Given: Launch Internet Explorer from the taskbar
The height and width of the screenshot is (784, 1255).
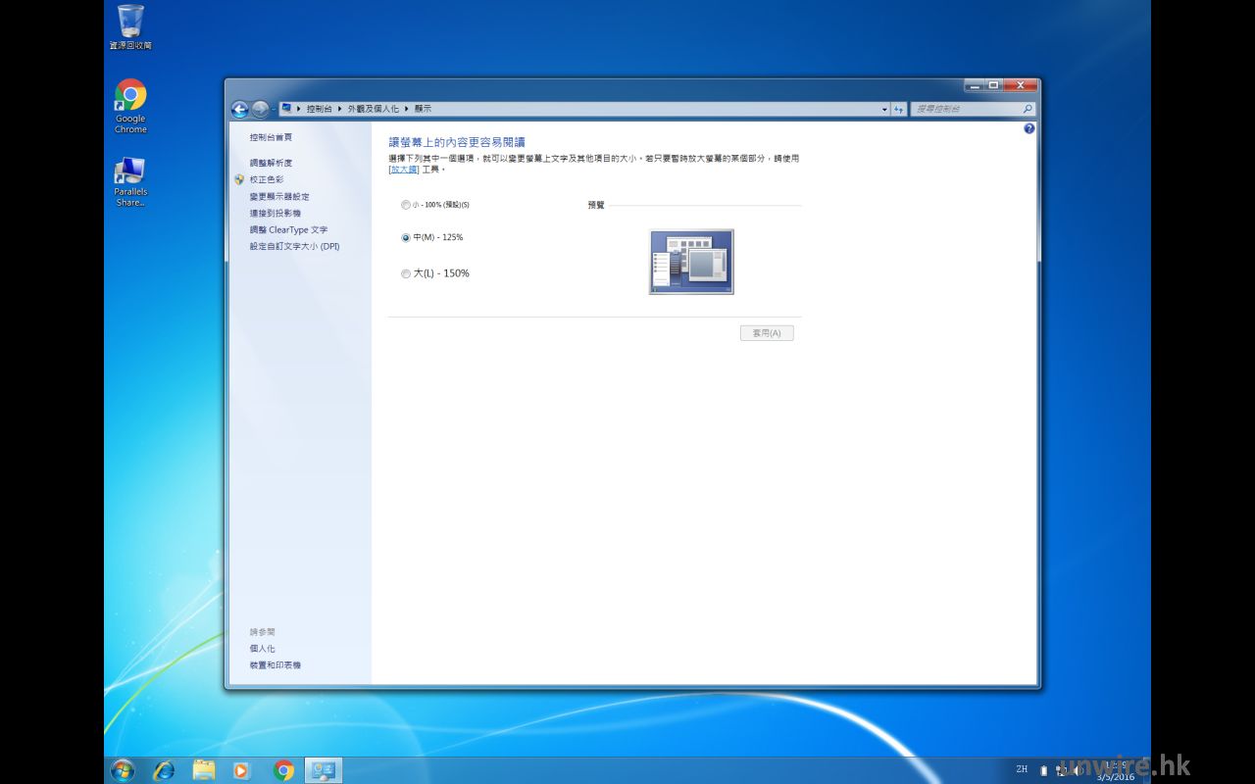Looking at the screenshot, I should (x=163, y=770).
